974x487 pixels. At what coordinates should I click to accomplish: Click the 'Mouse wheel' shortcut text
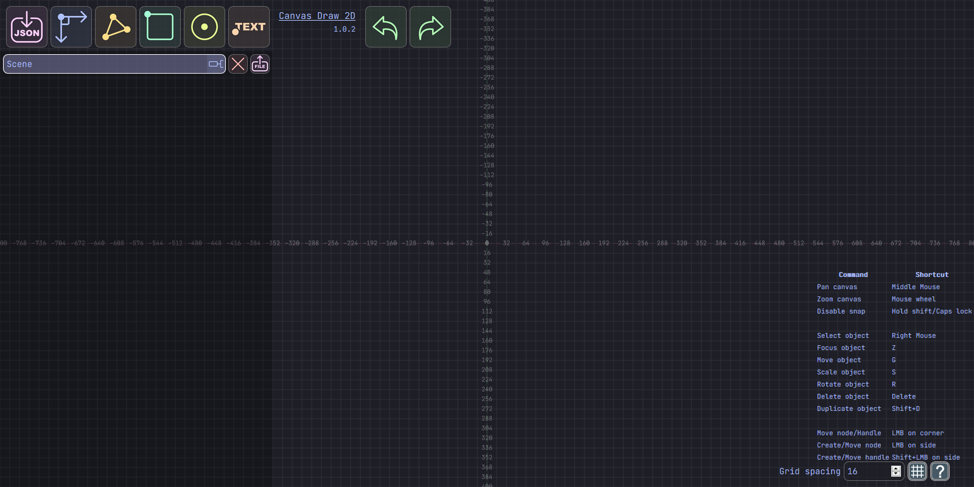[x=914, y=299]
